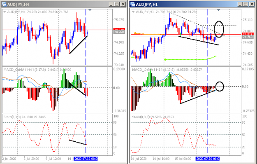Click the 75.110 price scale value
This screenshot has width=257, height=164.
[248, 20]
